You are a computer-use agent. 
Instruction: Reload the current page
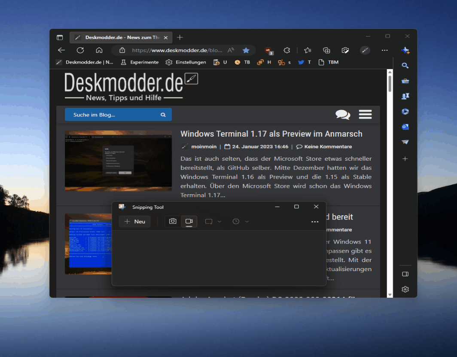[80, 50]
